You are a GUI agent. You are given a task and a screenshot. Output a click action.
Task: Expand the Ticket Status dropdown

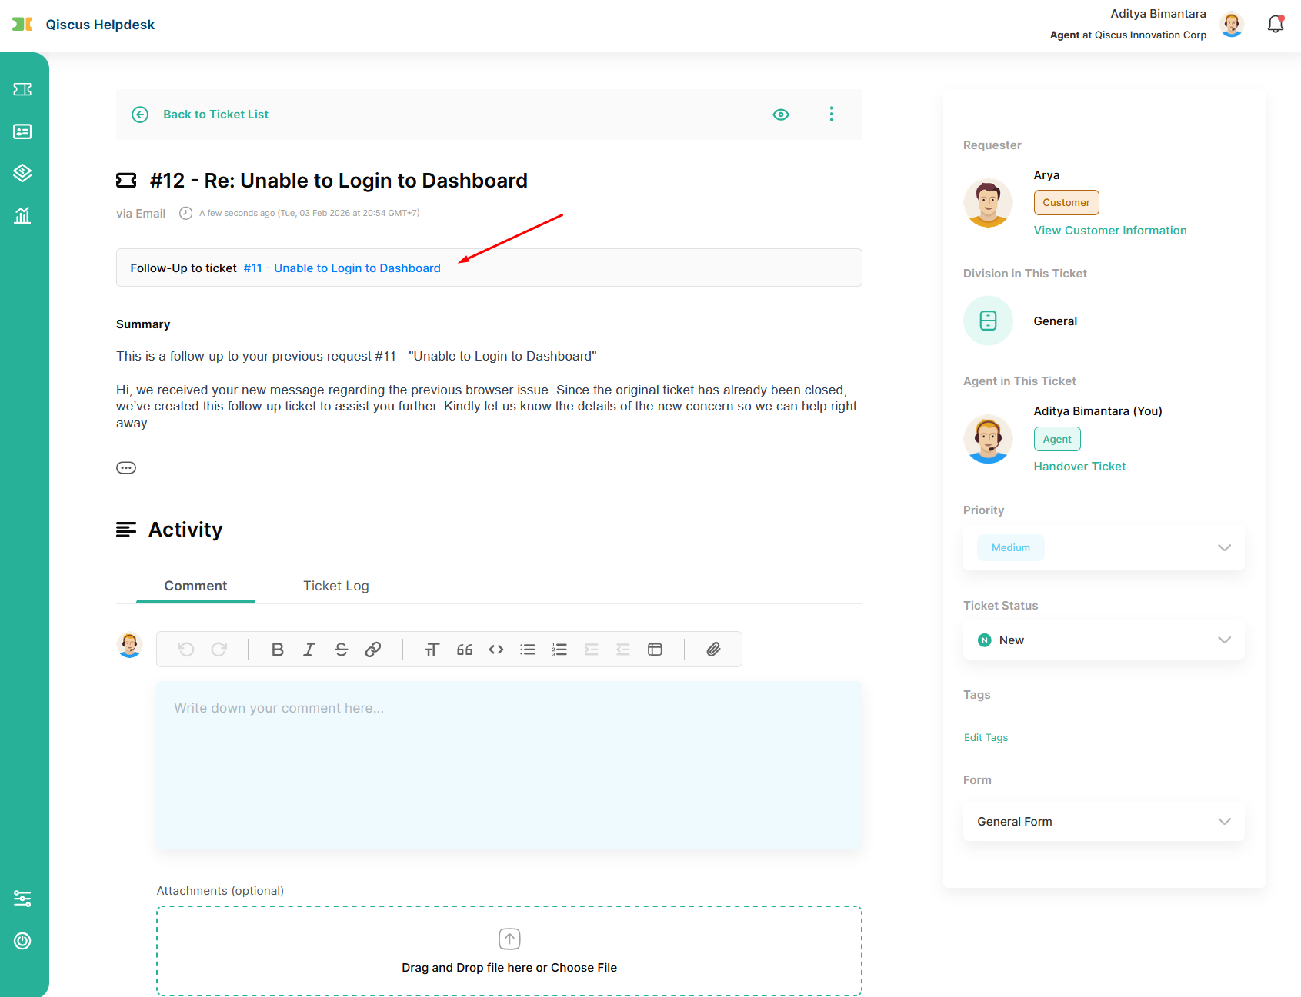(x=1103, y=640)
